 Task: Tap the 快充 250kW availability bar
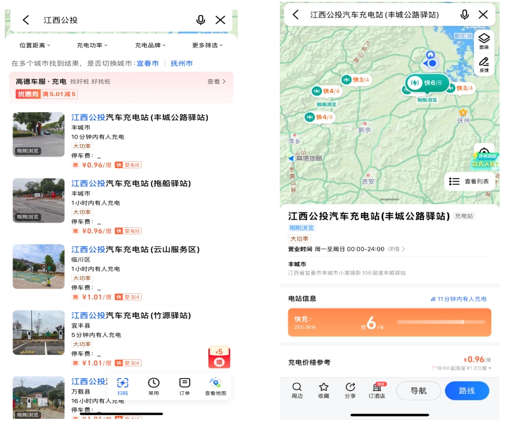389,322
